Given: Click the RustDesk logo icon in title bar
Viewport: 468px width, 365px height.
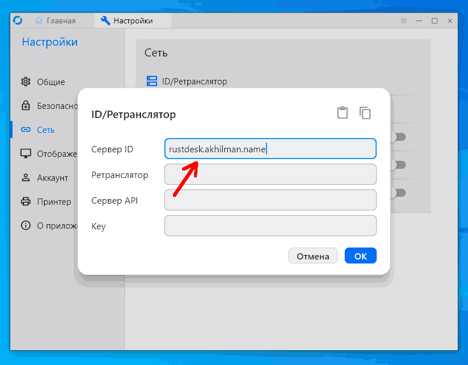Looking at the screenshot, I should pos(18,21).
